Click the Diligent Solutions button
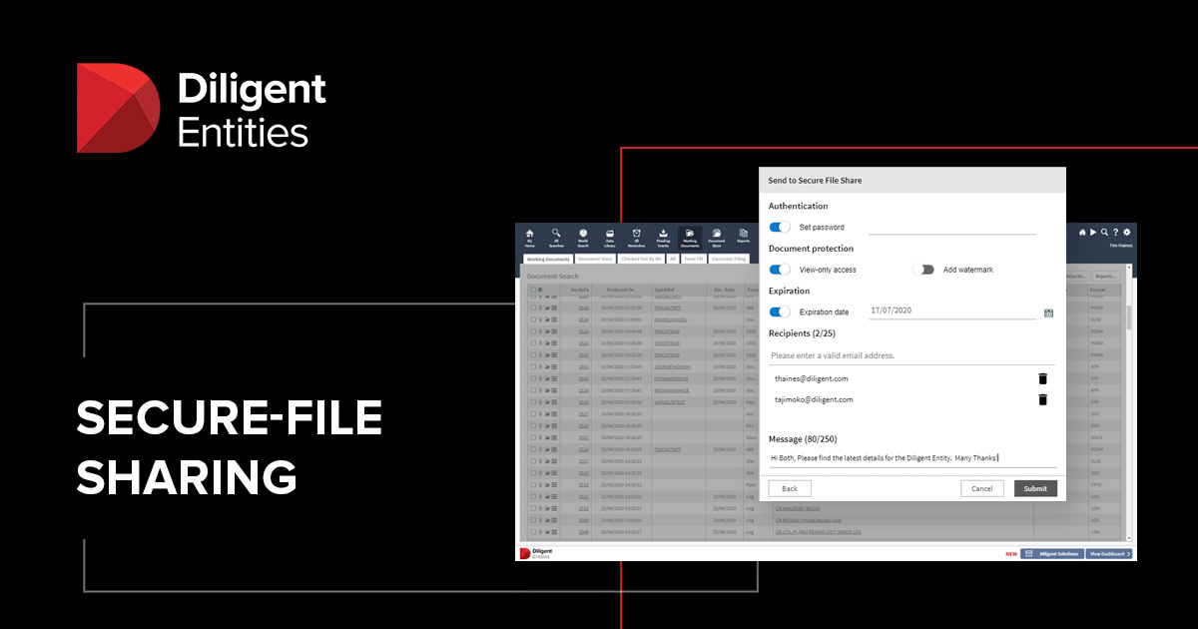The height and width of the screenshot is (629, 1198). pyautogui.click(x=1052, y=553)
